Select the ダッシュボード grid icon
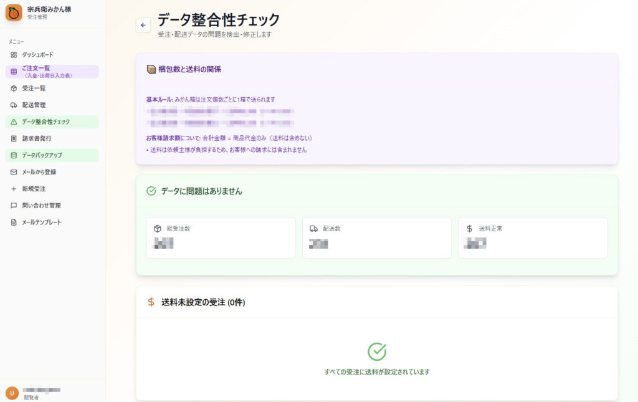This screenshot has height=402, width=638. click(12, 55)
